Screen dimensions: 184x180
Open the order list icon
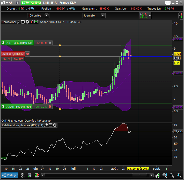point(30,175)
